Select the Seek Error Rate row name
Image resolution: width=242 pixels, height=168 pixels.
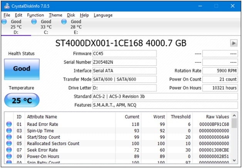[x=42, y=150]
